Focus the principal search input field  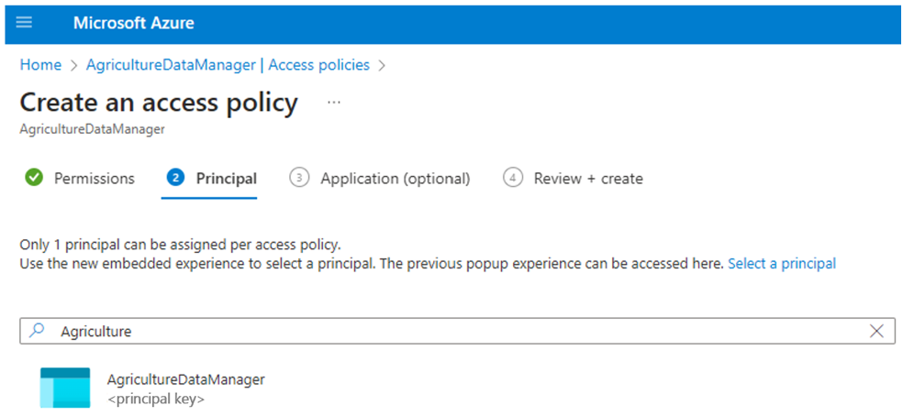click(459, 331)
